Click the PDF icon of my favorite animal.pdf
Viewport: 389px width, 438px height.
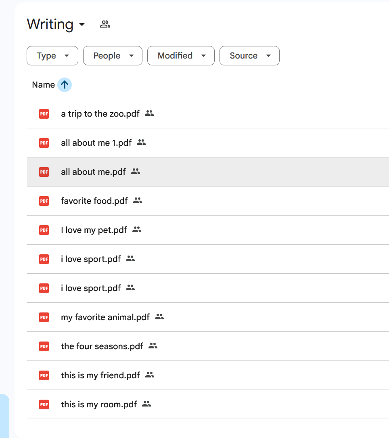click(44, 317)
